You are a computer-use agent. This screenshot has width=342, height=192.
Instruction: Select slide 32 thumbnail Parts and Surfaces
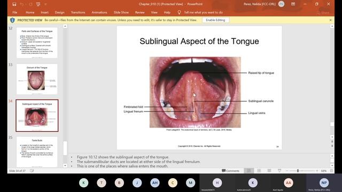(x=37, y=43)
